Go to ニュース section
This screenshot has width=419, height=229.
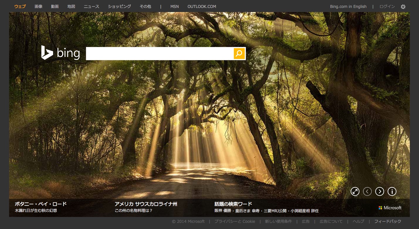pyautogui.click(x=92, y=6)
